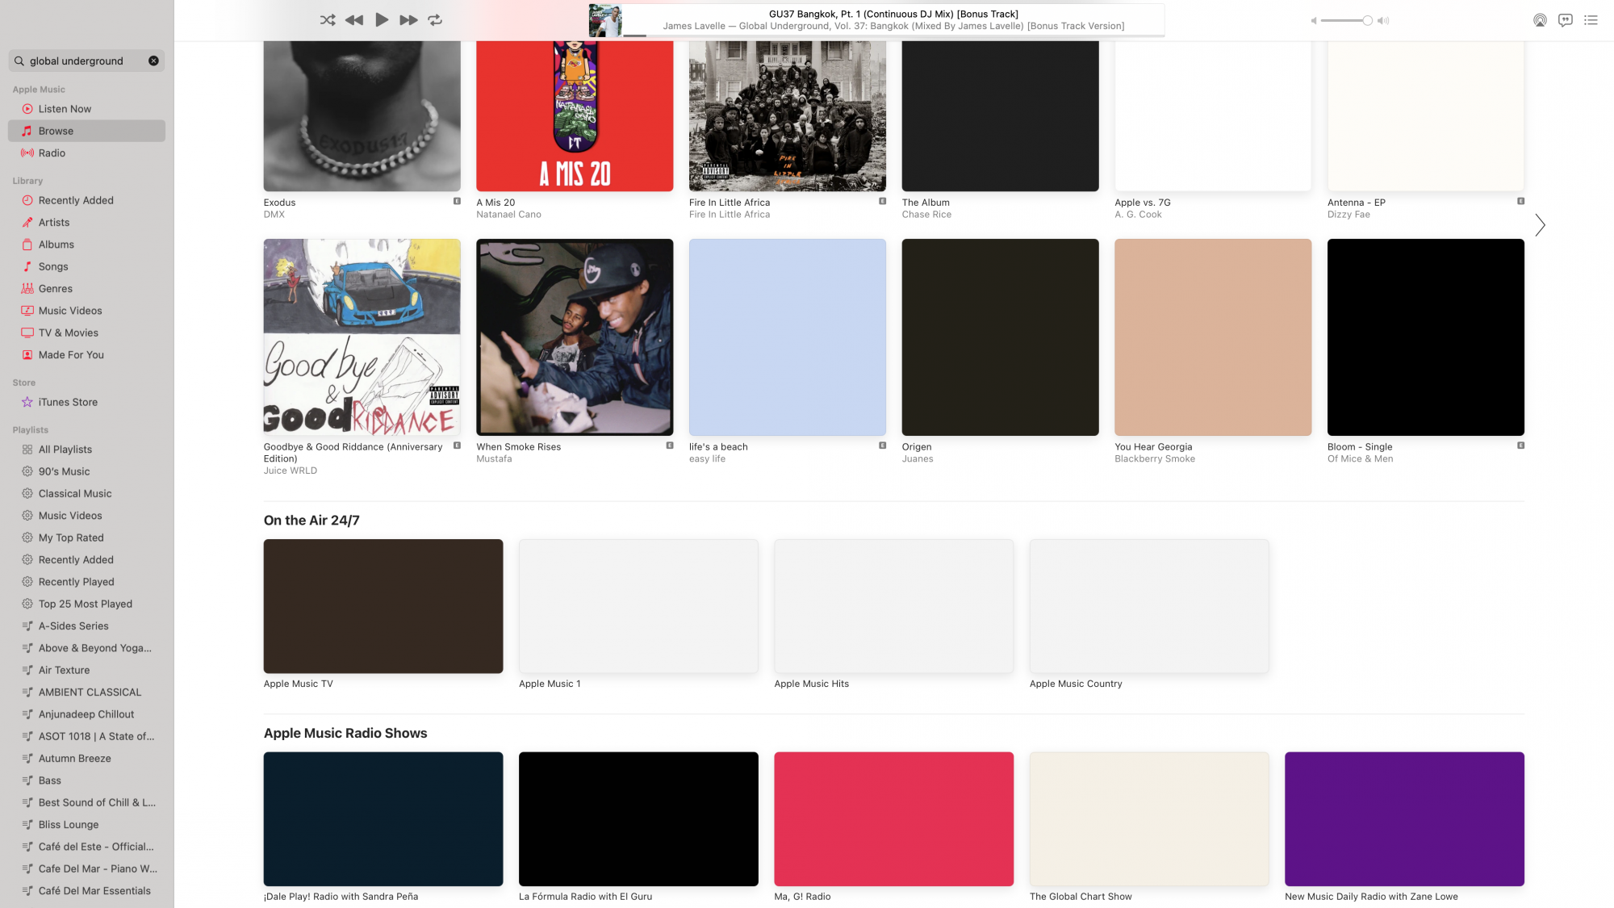Select Browse in the sidebar
Image resolution: width=1614 pixels, height=908 pixels.
87,131
